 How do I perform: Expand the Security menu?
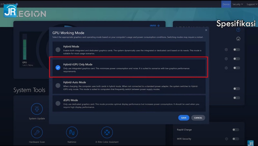238,4
